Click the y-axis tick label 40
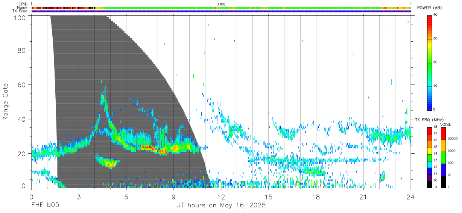 coord(22,119)
